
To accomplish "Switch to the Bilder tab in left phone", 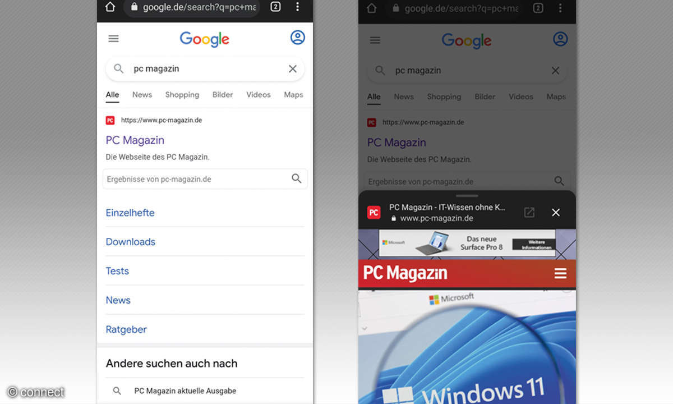I will (x=223, y=95).
